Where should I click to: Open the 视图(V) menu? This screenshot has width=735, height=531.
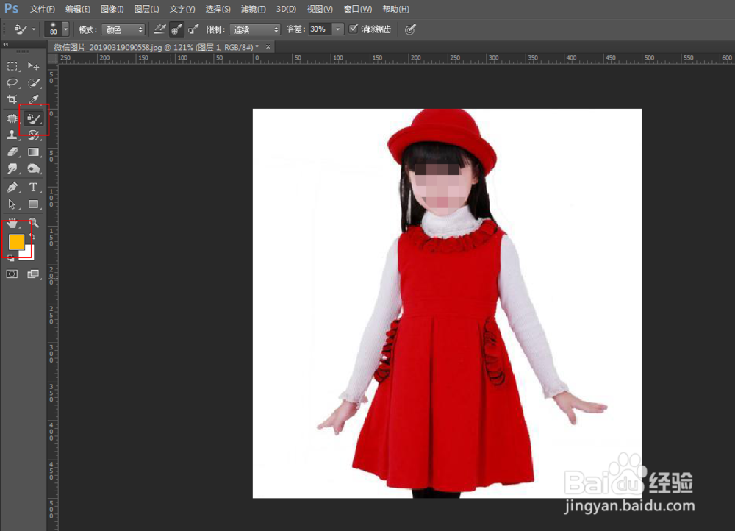tap(320, 9)
